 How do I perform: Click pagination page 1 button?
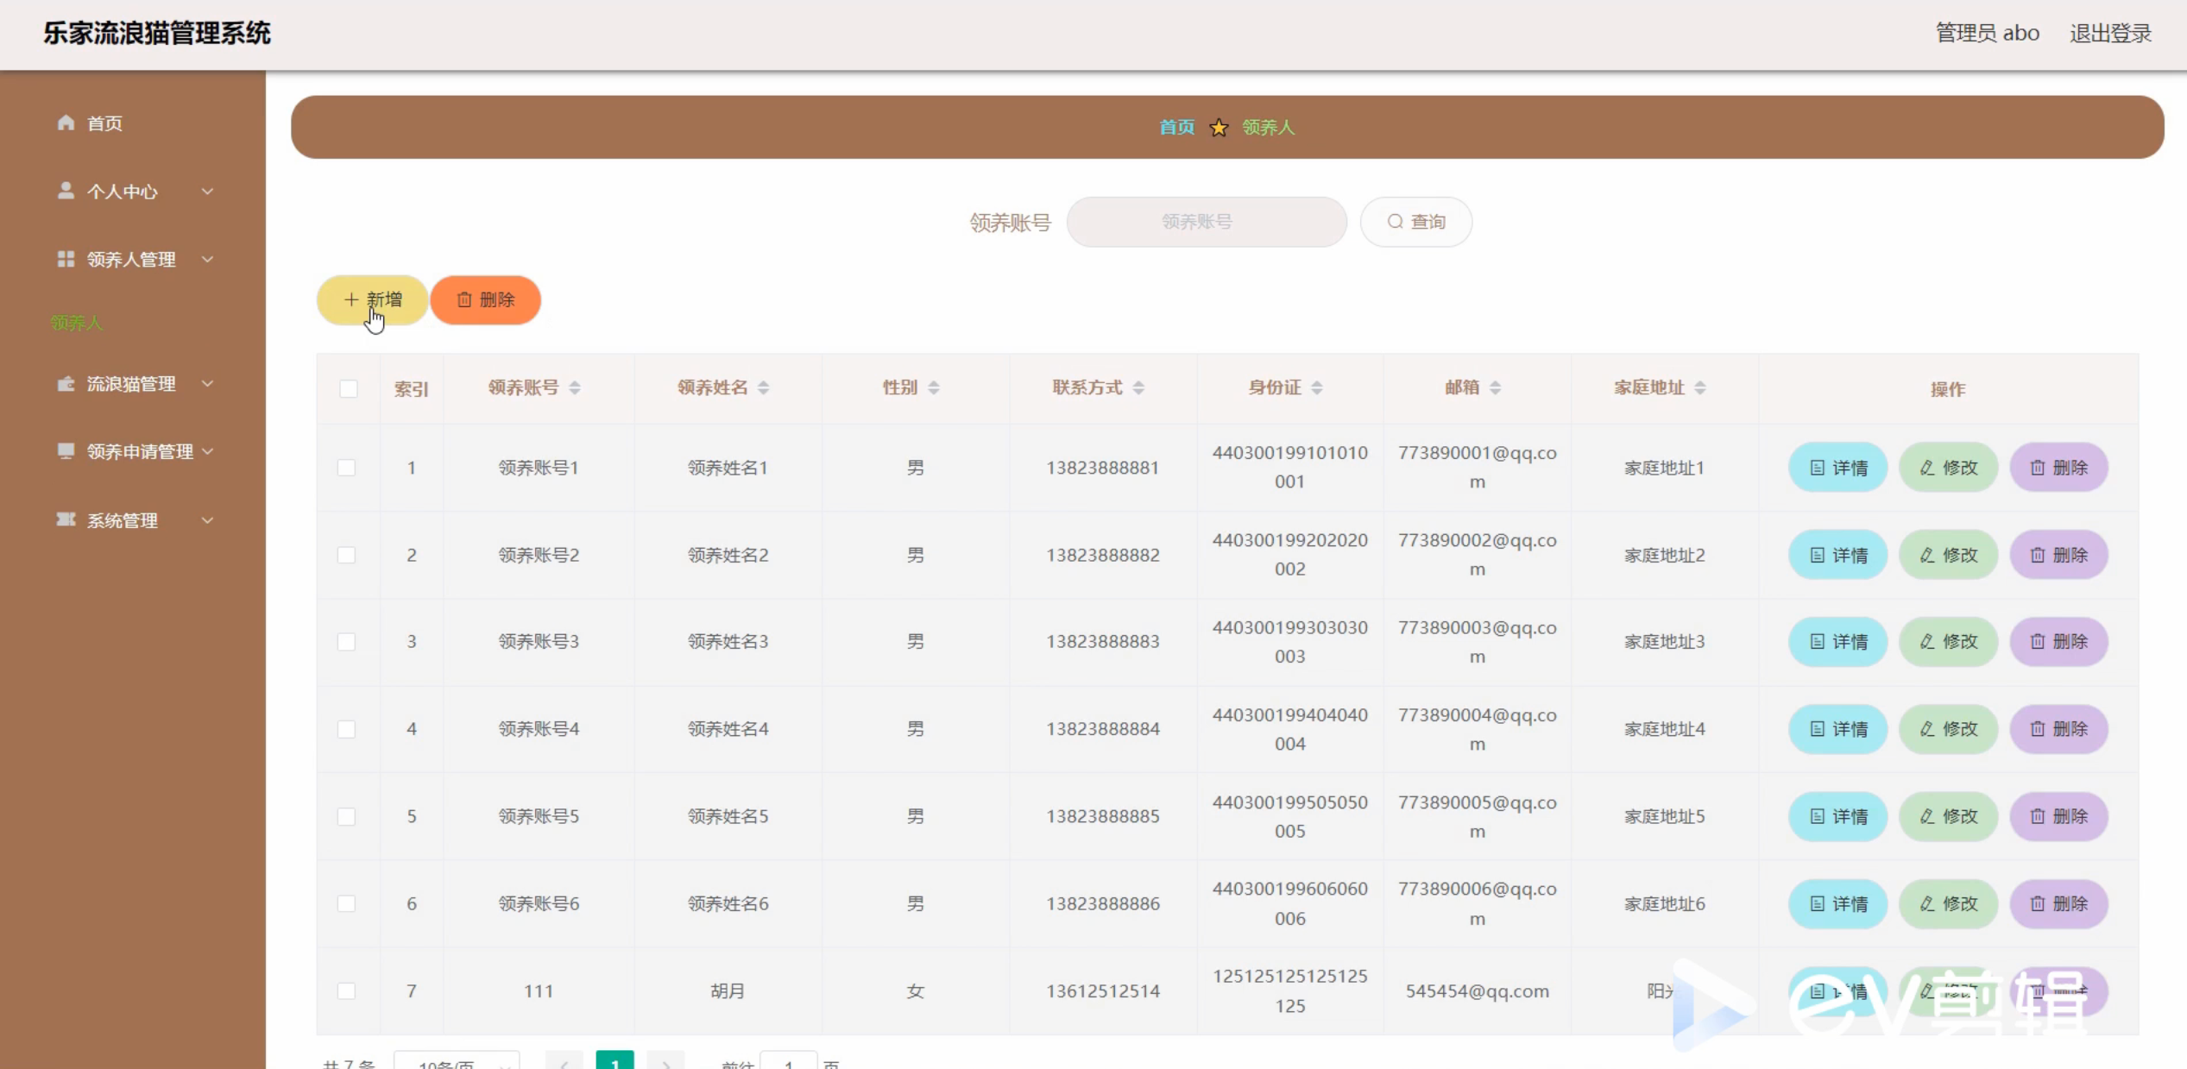615,1061
